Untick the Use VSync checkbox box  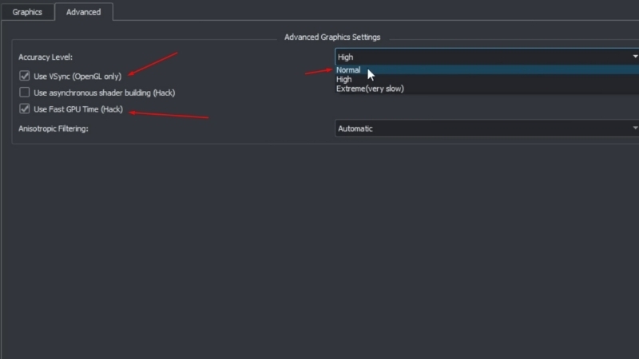[25, 76]
